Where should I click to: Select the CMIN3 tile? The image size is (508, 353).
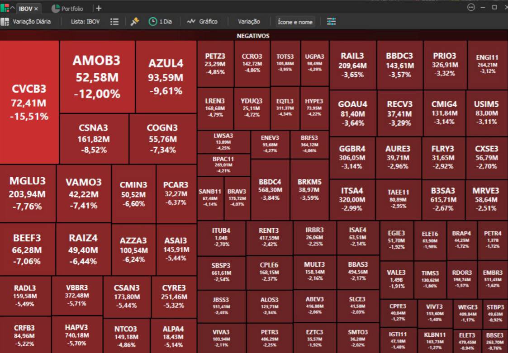click(133, 194)
